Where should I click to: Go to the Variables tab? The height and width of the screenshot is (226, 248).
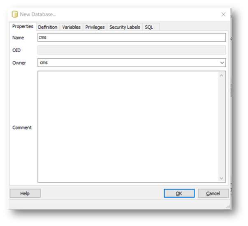71,27
